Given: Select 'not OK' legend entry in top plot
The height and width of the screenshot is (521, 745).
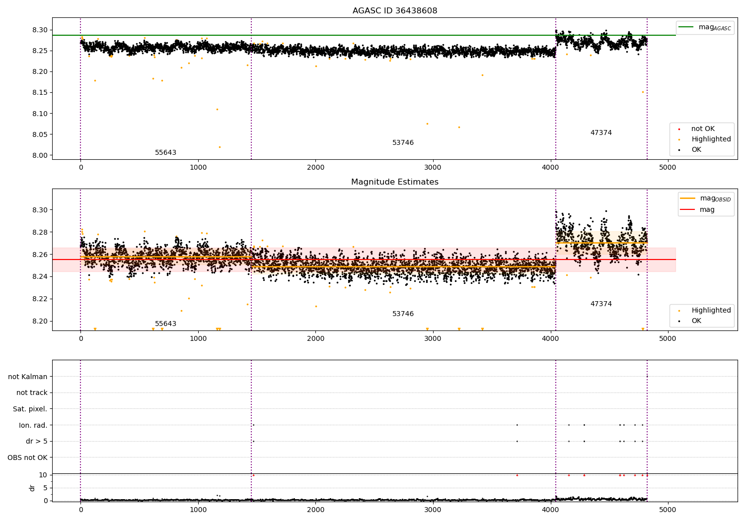Looking at the screenshot, I should 703,129.
